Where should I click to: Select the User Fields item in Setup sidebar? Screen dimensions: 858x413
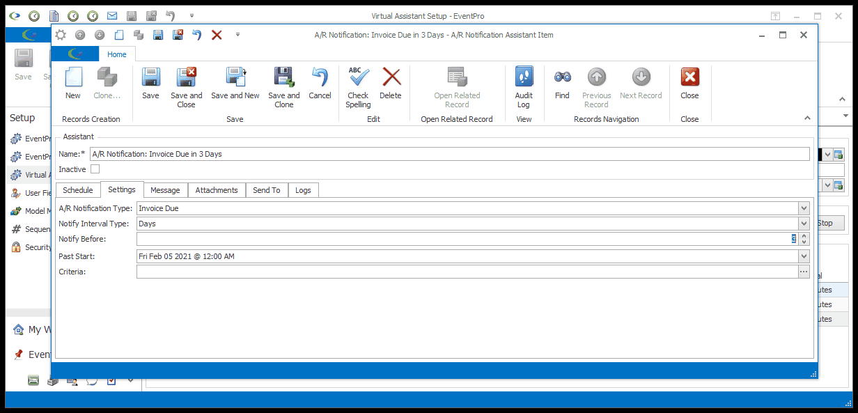click(x=30, y=193)
